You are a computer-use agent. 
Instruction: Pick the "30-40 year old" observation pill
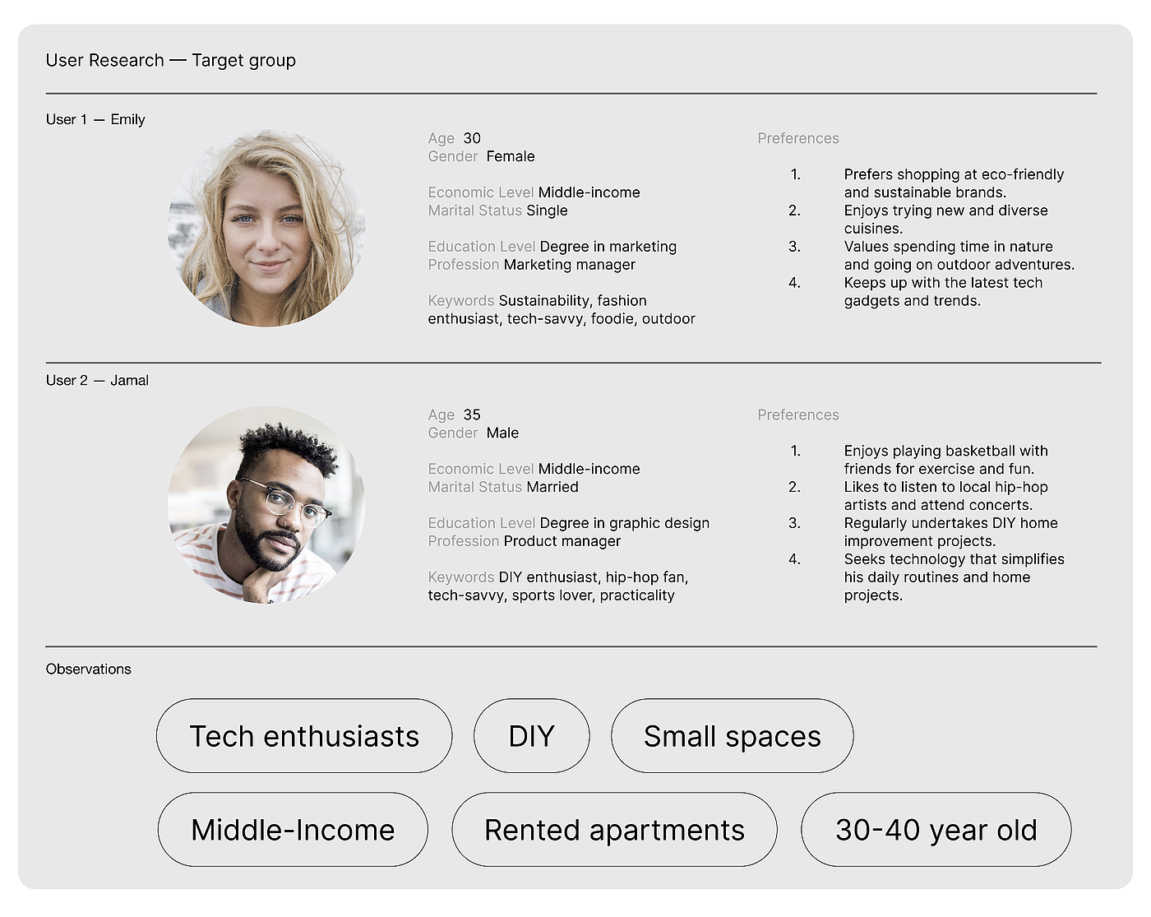pos(936,829)
